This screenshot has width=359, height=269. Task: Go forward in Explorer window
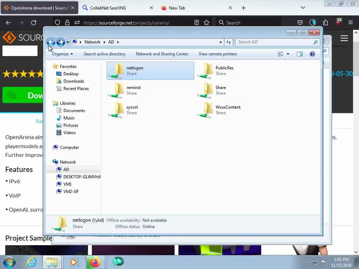pos(61,42)
